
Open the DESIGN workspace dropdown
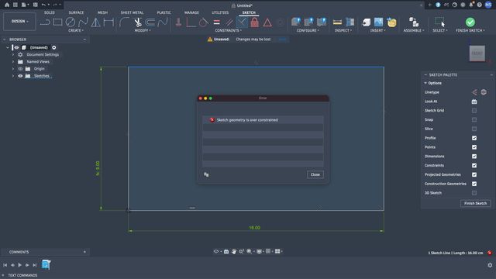point(19,21)
